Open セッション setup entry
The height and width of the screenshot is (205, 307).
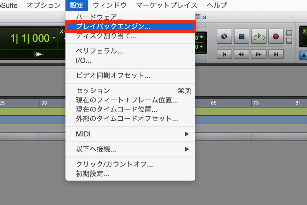point(130,91)
